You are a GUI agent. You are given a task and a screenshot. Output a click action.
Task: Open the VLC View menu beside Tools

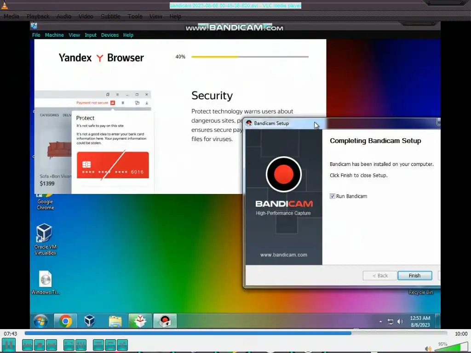pyautogui.click(x=156, y=16)
